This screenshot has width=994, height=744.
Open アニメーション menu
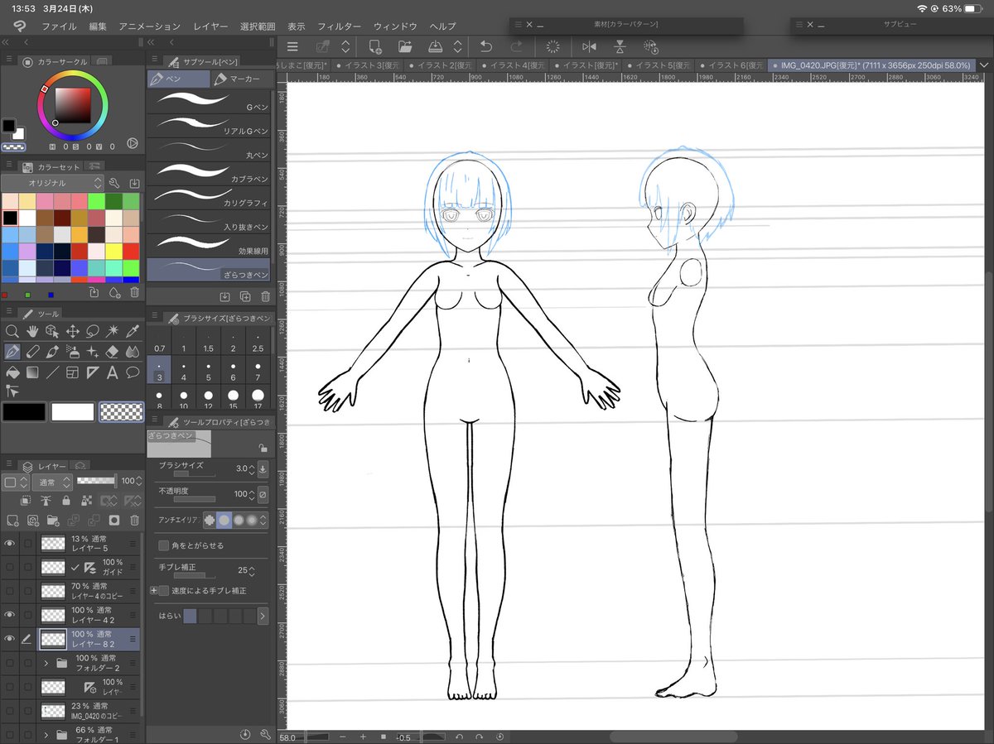tap(149, 26)
